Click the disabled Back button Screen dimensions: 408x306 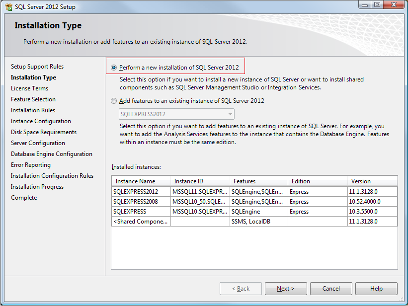241,289
